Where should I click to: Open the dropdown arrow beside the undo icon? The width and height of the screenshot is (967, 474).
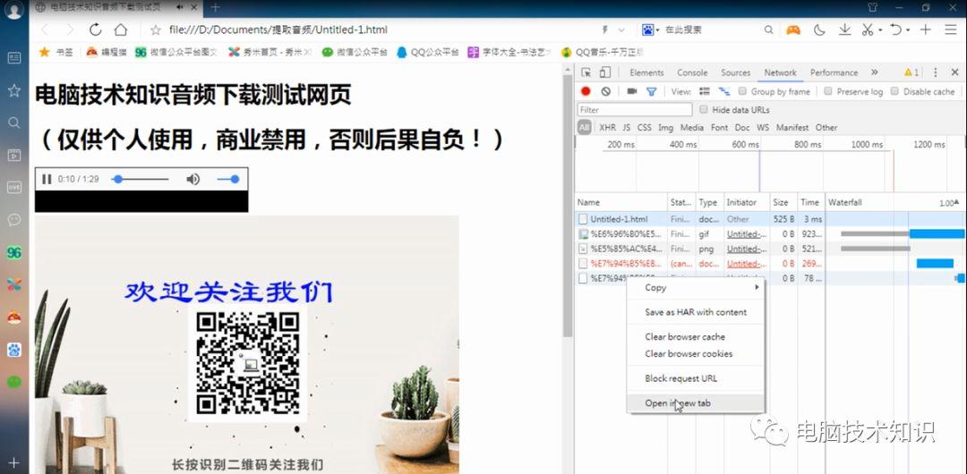pos(909,30)
